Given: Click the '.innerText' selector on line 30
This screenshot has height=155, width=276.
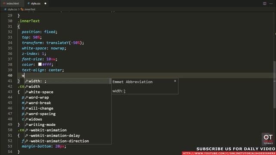Looking at the screenshot, I should 29,21.
